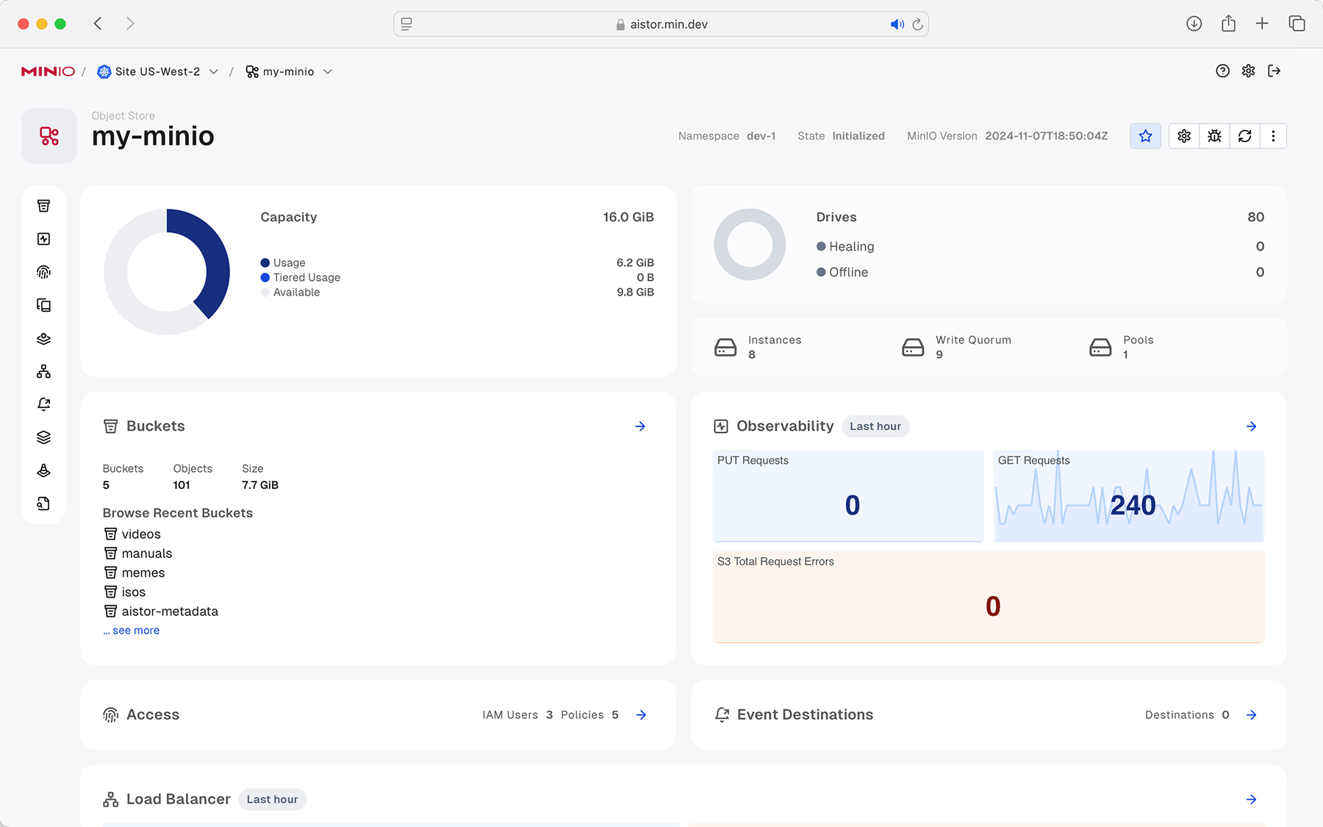
Task: Click the Usage legend color dot
Action: pos(265,262)
